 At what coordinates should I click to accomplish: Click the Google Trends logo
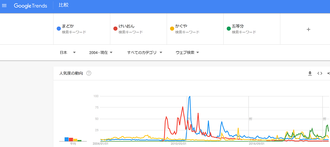[x=30, y=6]
